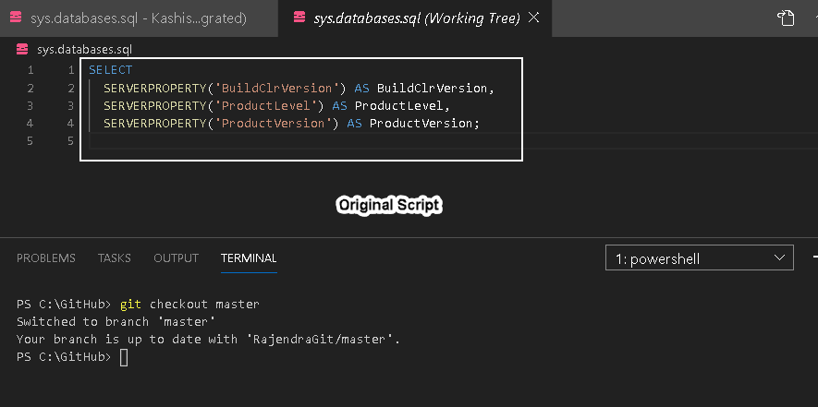Focus the PowerShell prompt cursor in the terminal
This screenshot has width=818, height=407.
125,357
